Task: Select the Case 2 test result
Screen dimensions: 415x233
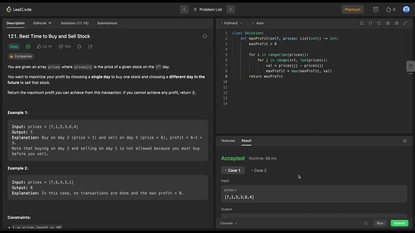Action: coord(259,171)
